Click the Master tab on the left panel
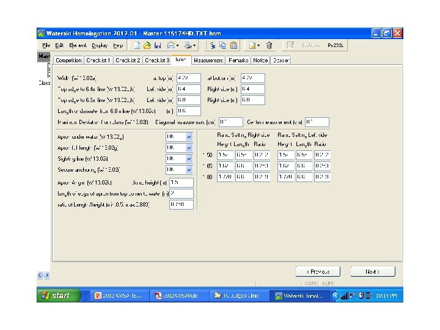This screenshot has height=330, width=440. tap(44, 56)
